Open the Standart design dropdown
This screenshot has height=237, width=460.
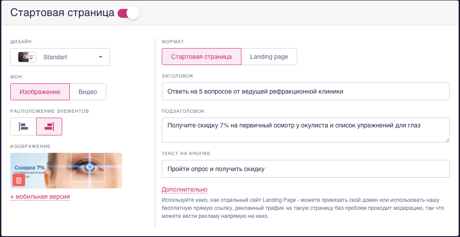[x=60, y=57]
